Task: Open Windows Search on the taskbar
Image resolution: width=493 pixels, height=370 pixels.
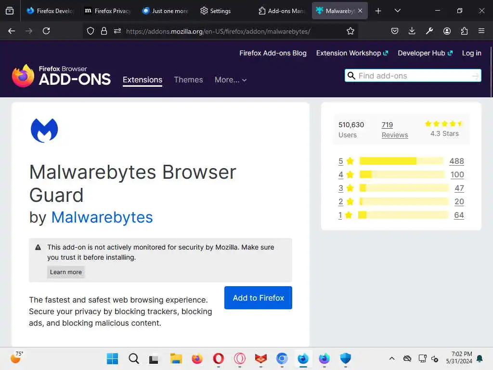Action: tap(134, 358)
